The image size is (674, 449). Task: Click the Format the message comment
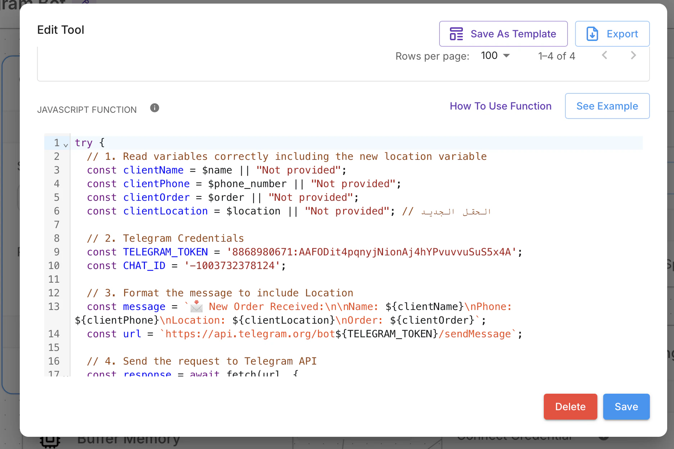[x=220, y=293]
